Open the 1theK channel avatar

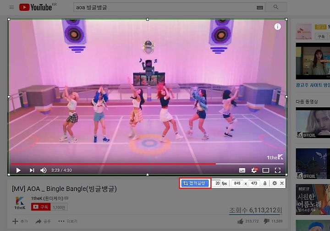20,203
